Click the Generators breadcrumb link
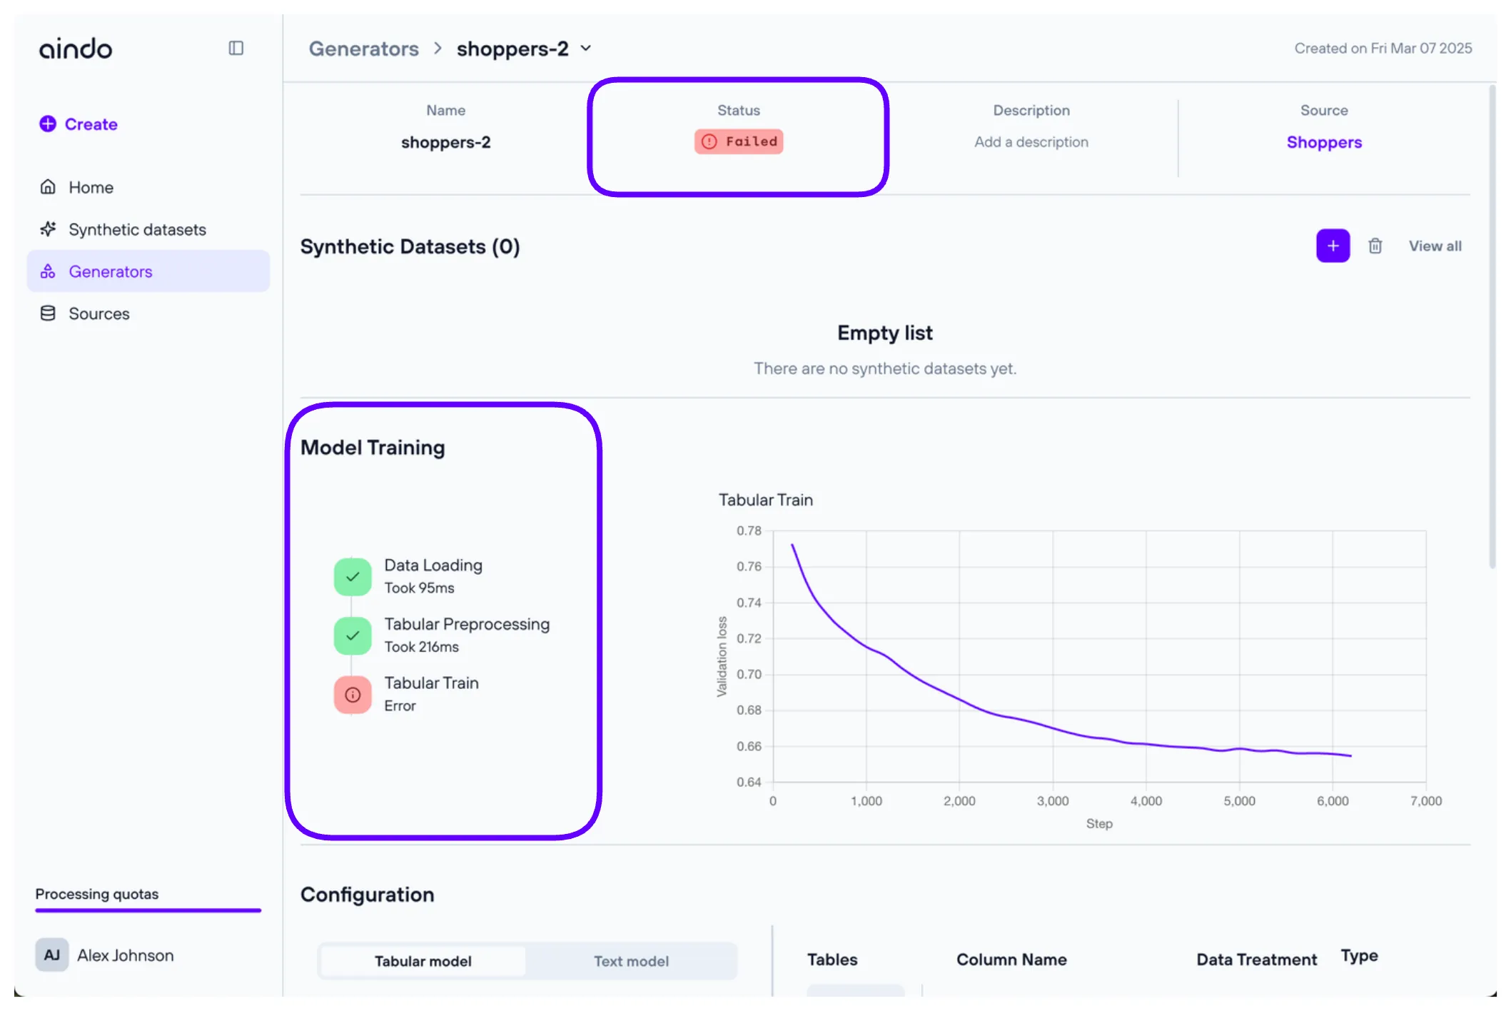Screen dimensions: 1511x1011 click(x=363, y=49)
